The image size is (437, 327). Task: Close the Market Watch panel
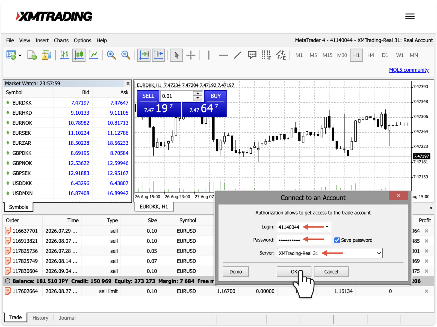coord(128,83)
